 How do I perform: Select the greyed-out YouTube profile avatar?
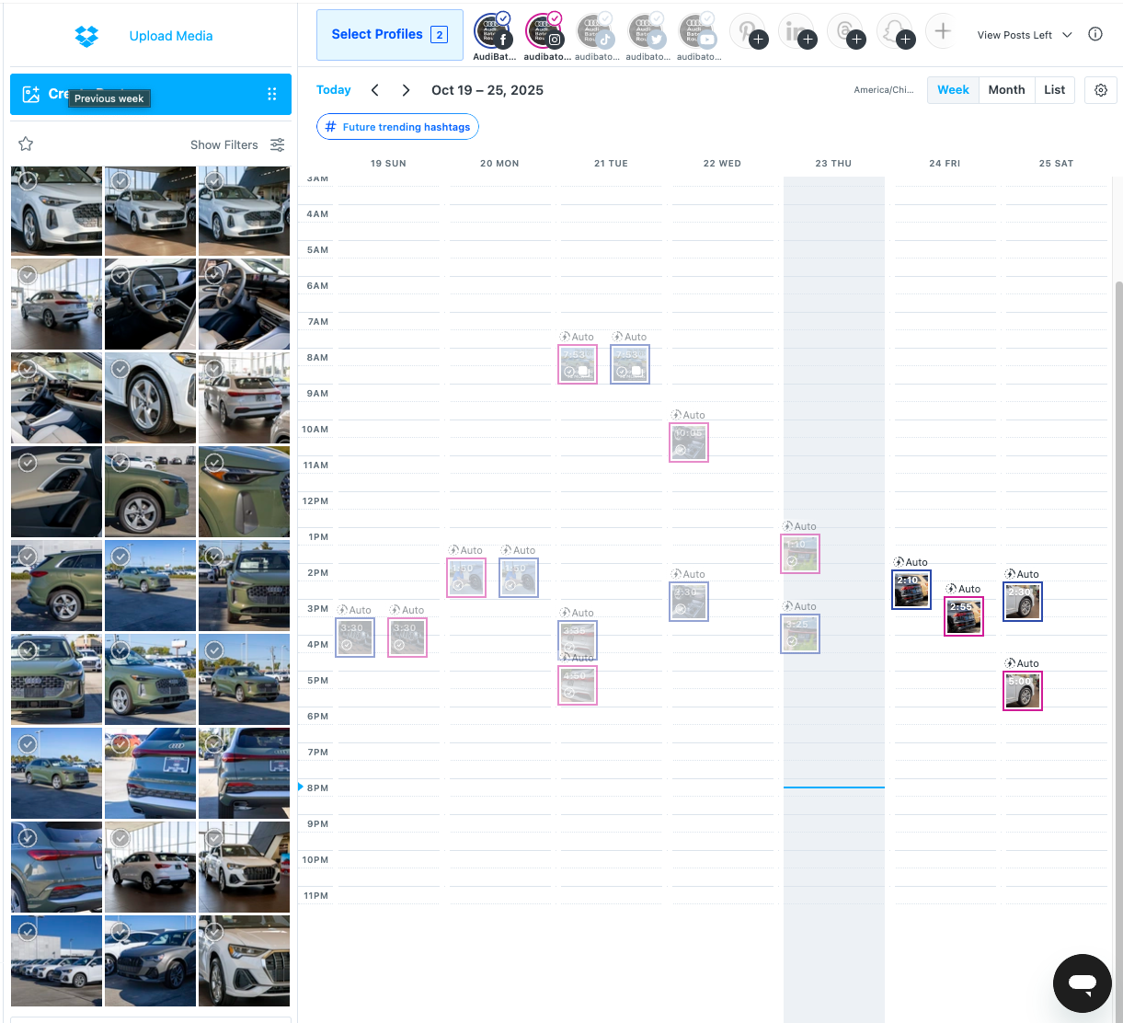click(698, 31)
